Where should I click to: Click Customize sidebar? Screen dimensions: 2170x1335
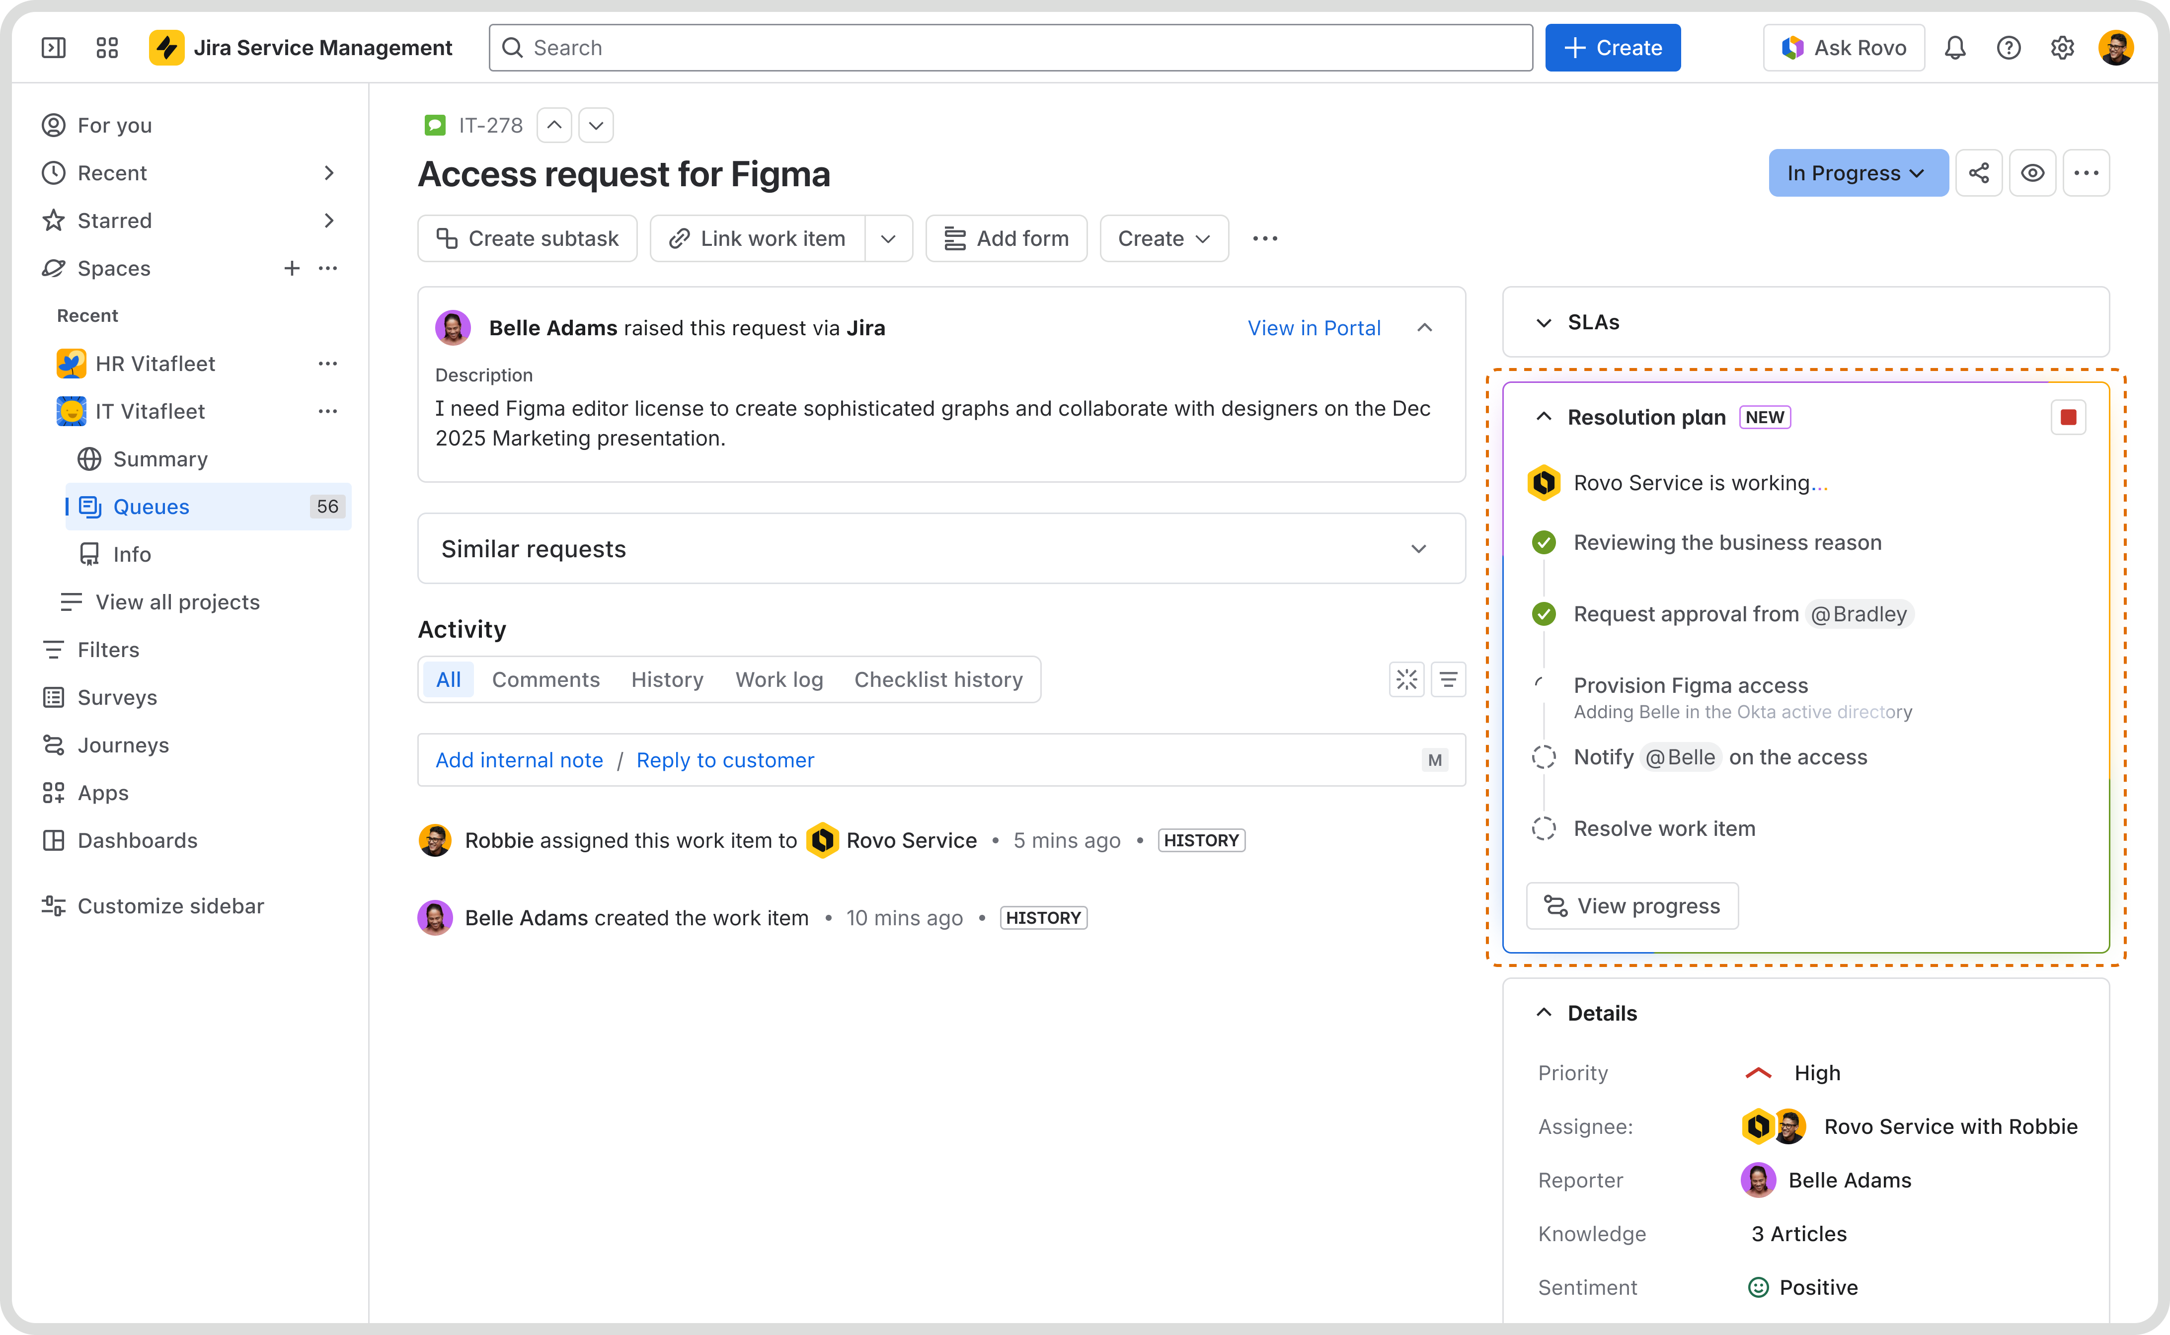(153, 906)
